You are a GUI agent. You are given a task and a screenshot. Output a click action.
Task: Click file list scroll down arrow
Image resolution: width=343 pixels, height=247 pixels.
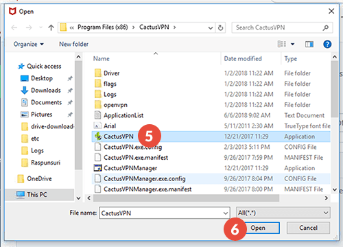[x=335, y=189]
